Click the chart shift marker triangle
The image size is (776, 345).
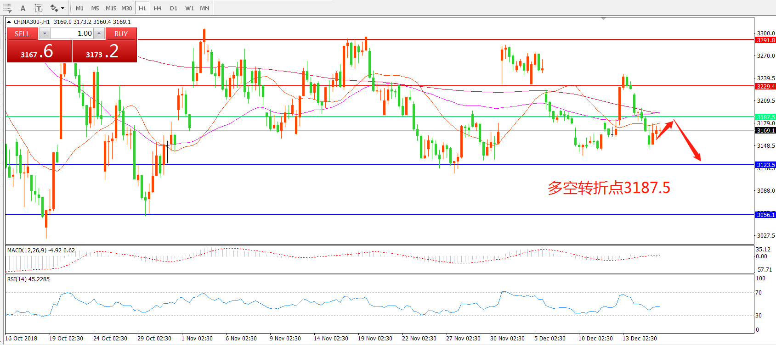coord(603,19)
